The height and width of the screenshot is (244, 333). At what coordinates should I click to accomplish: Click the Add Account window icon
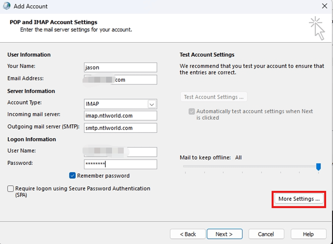pyautogui.click(x=6, y=6)
